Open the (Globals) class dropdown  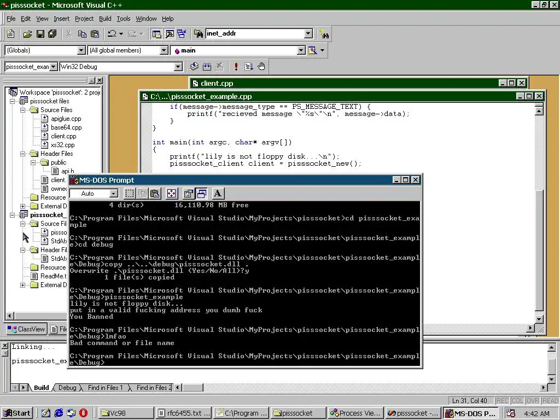81,50
